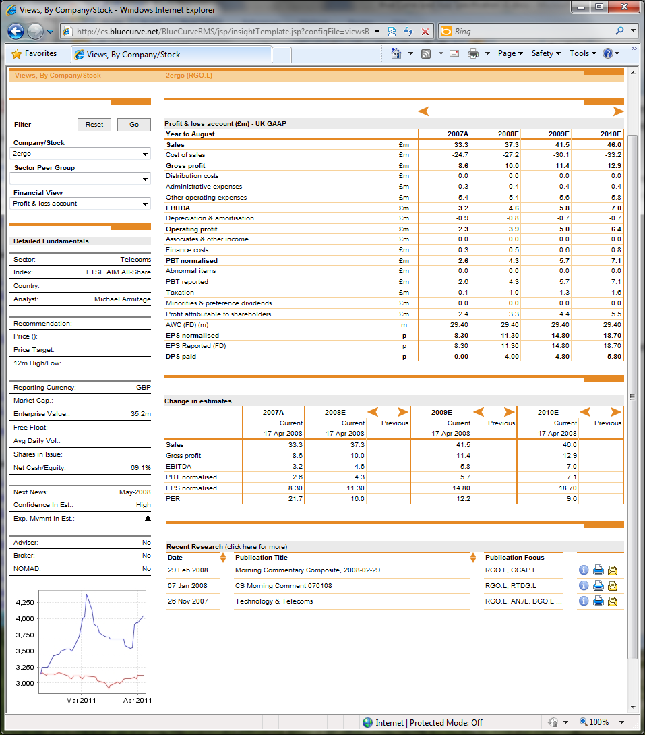
Task: Click email icon for CS Morning Comment 070108
Action: click(613, 585)
